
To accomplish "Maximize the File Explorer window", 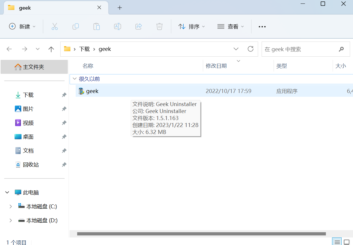I will point(323,4).
